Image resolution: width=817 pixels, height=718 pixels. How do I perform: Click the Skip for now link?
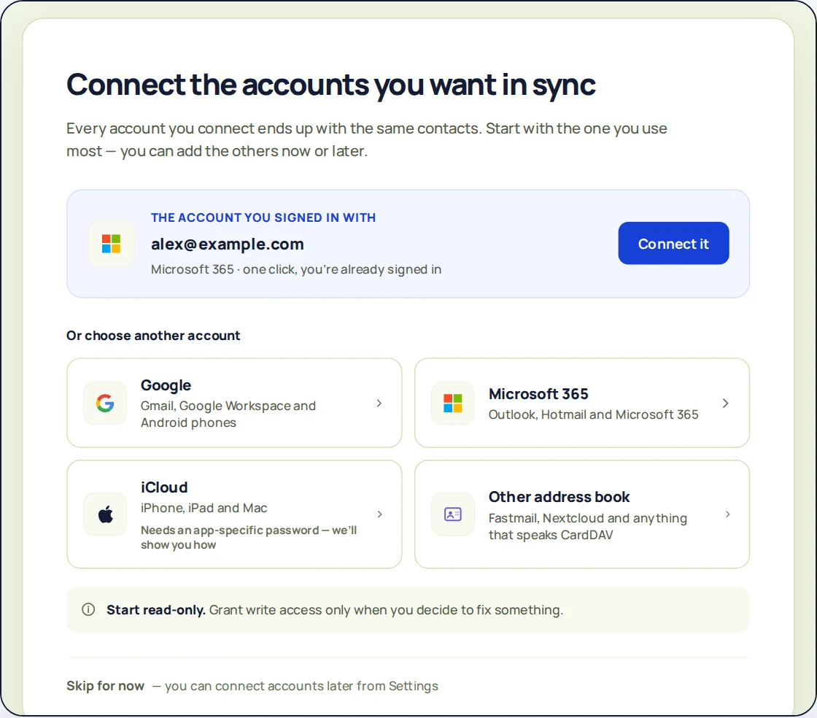coord(105,686)
